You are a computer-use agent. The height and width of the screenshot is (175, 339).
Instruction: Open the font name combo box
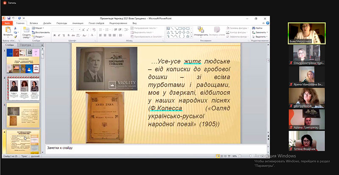click(63, 30)
